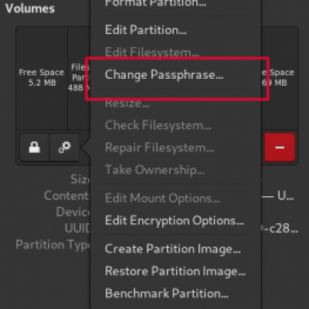Select Restore Partition Image entry
309x309 pixels.
(x=175, y=271)
